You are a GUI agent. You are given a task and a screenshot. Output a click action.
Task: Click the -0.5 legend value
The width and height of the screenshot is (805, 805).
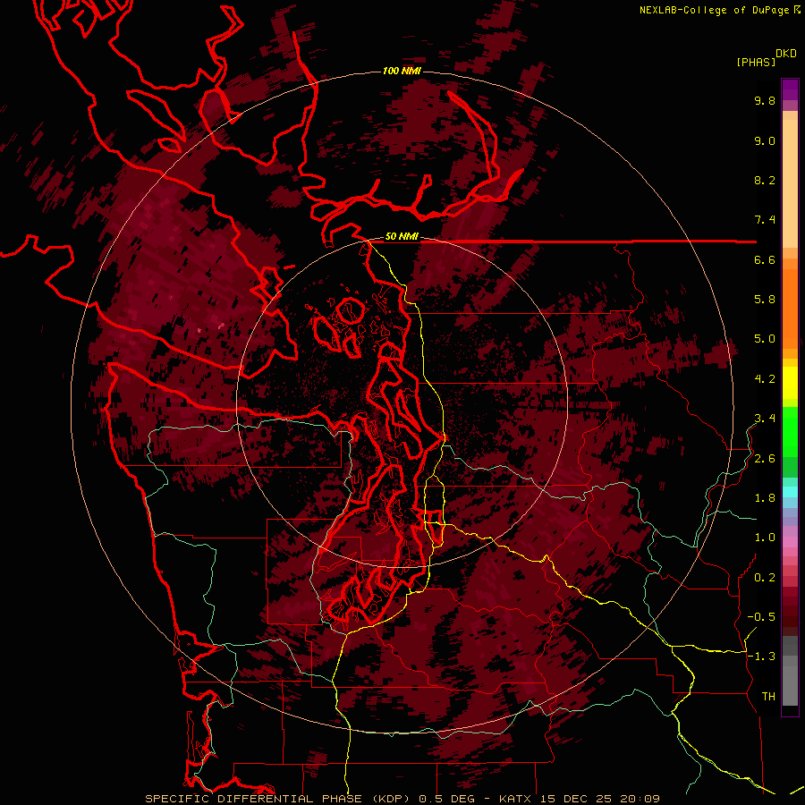[x=761, y=617]
